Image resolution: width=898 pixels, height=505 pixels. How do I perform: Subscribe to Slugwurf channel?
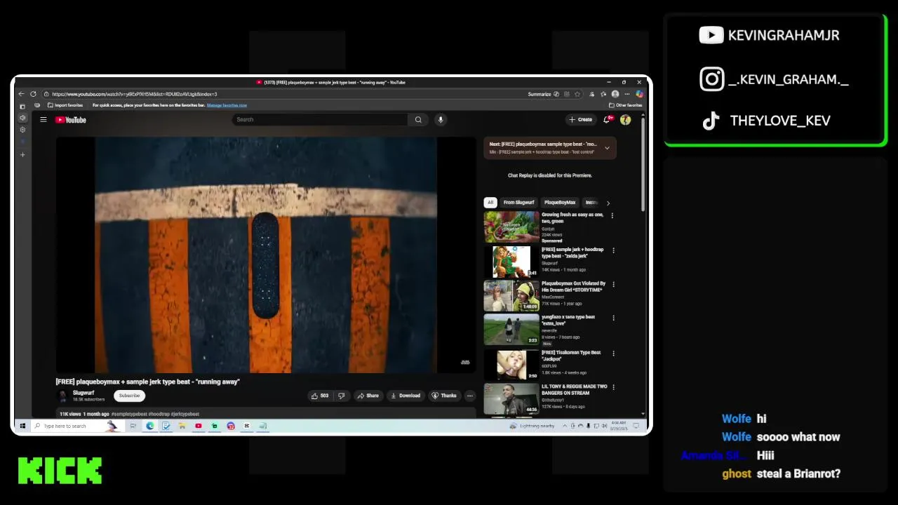point(129,396)
